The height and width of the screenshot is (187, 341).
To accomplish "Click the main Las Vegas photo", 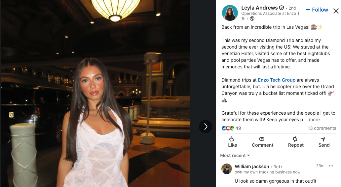I will point(95,93).
